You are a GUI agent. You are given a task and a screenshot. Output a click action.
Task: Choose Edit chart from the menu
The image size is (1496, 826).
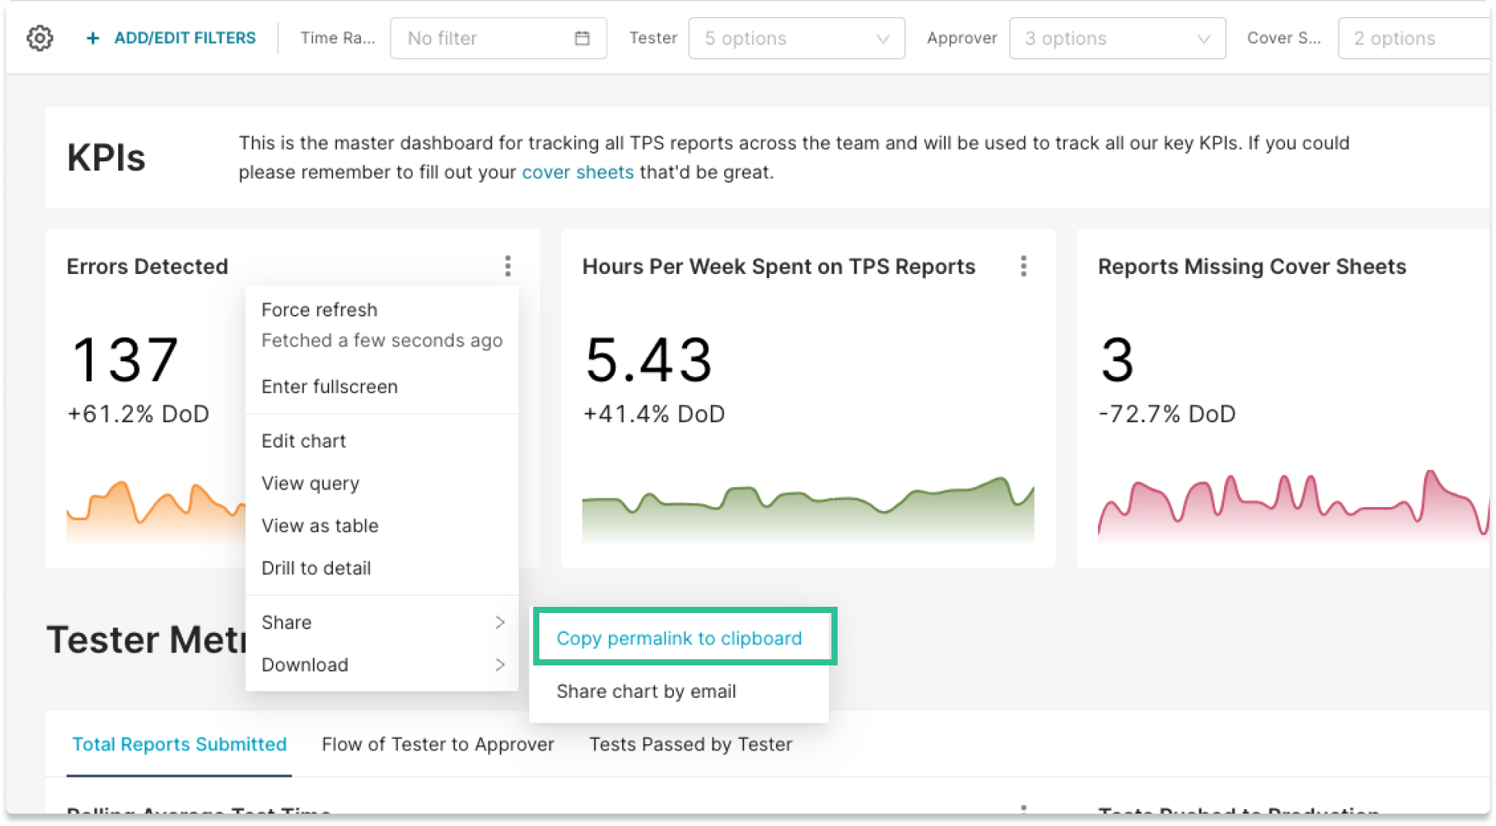pos(304,441)
